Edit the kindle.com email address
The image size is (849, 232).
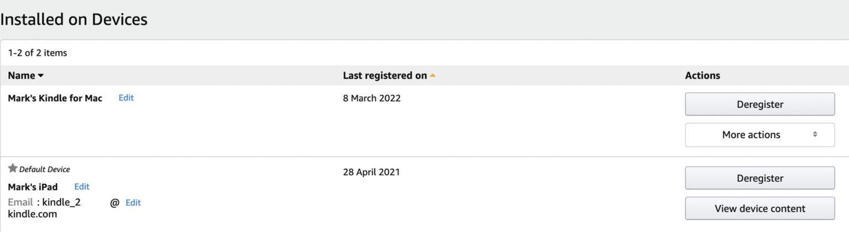point(133,203)
